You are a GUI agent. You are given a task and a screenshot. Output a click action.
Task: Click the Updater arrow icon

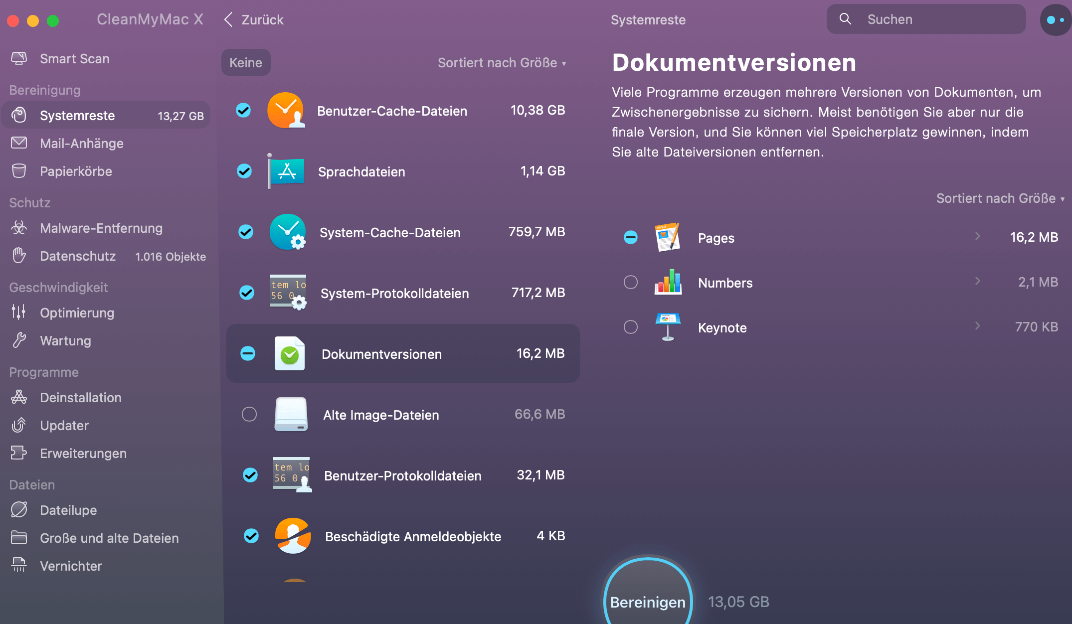(x=19, y=425)
